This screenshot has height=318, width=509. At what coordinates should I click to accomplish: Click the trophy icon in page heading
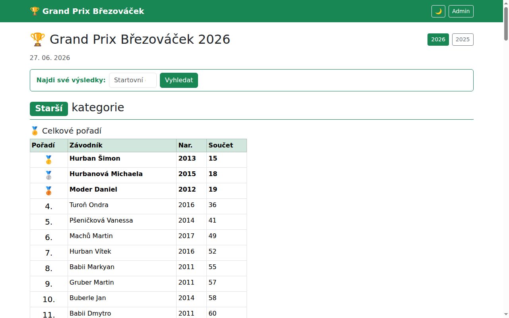click(x=38, y=39)
